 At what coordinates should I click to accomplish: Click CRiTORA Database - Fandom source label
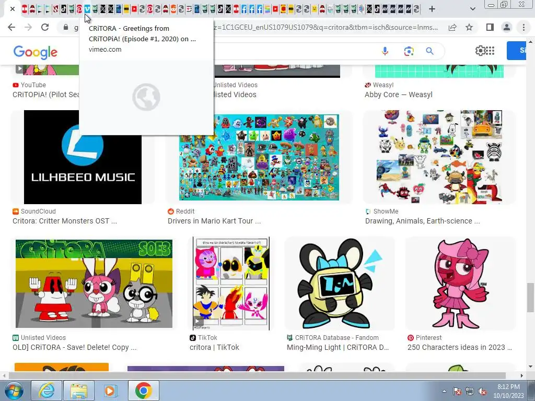[337, 338]
